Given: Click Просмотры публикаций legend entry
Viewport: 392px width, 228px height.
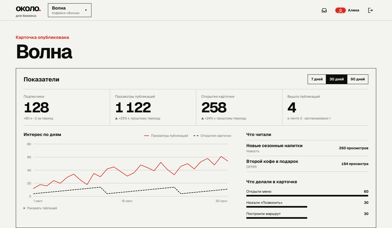Looking at the screenshot, I should 166,136.
